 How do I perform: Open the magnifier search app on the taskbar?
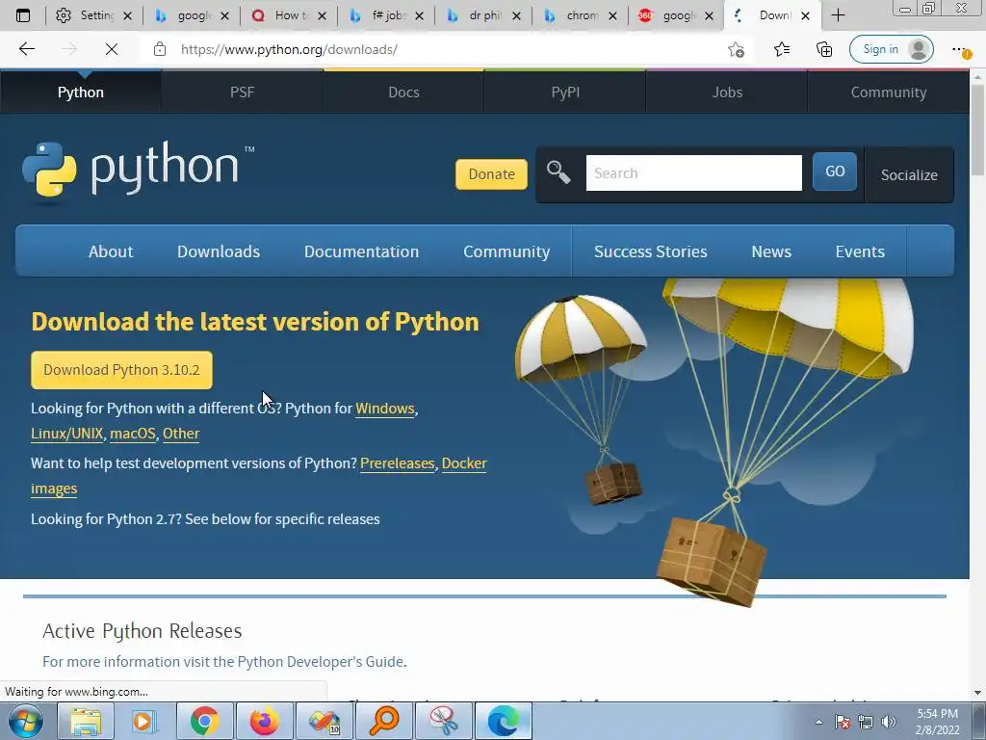[383, 721]
